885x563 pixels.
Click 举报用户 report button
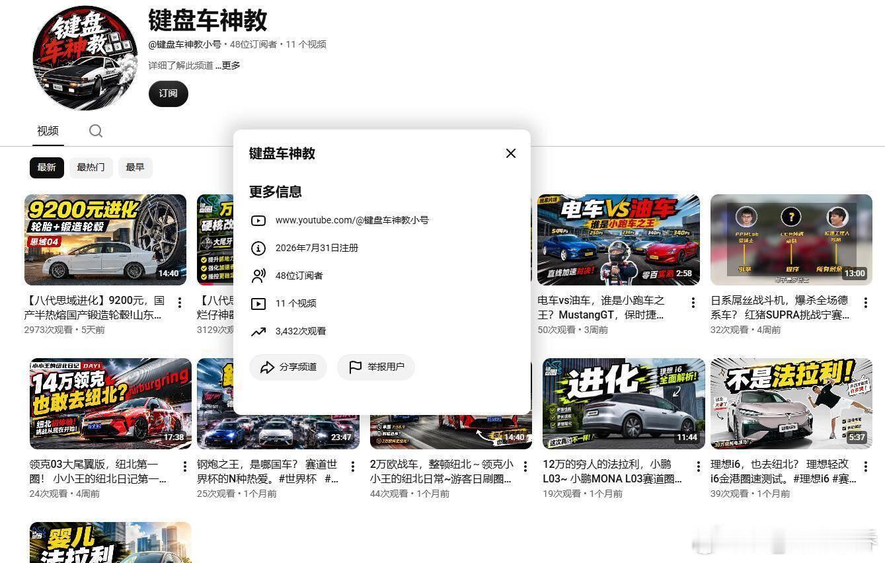(x=376, y=367)
